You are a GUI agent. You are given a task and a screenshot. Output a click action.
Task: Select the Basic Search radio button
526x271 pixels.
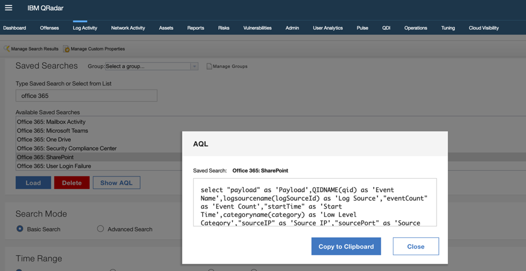tap(20, 229)
